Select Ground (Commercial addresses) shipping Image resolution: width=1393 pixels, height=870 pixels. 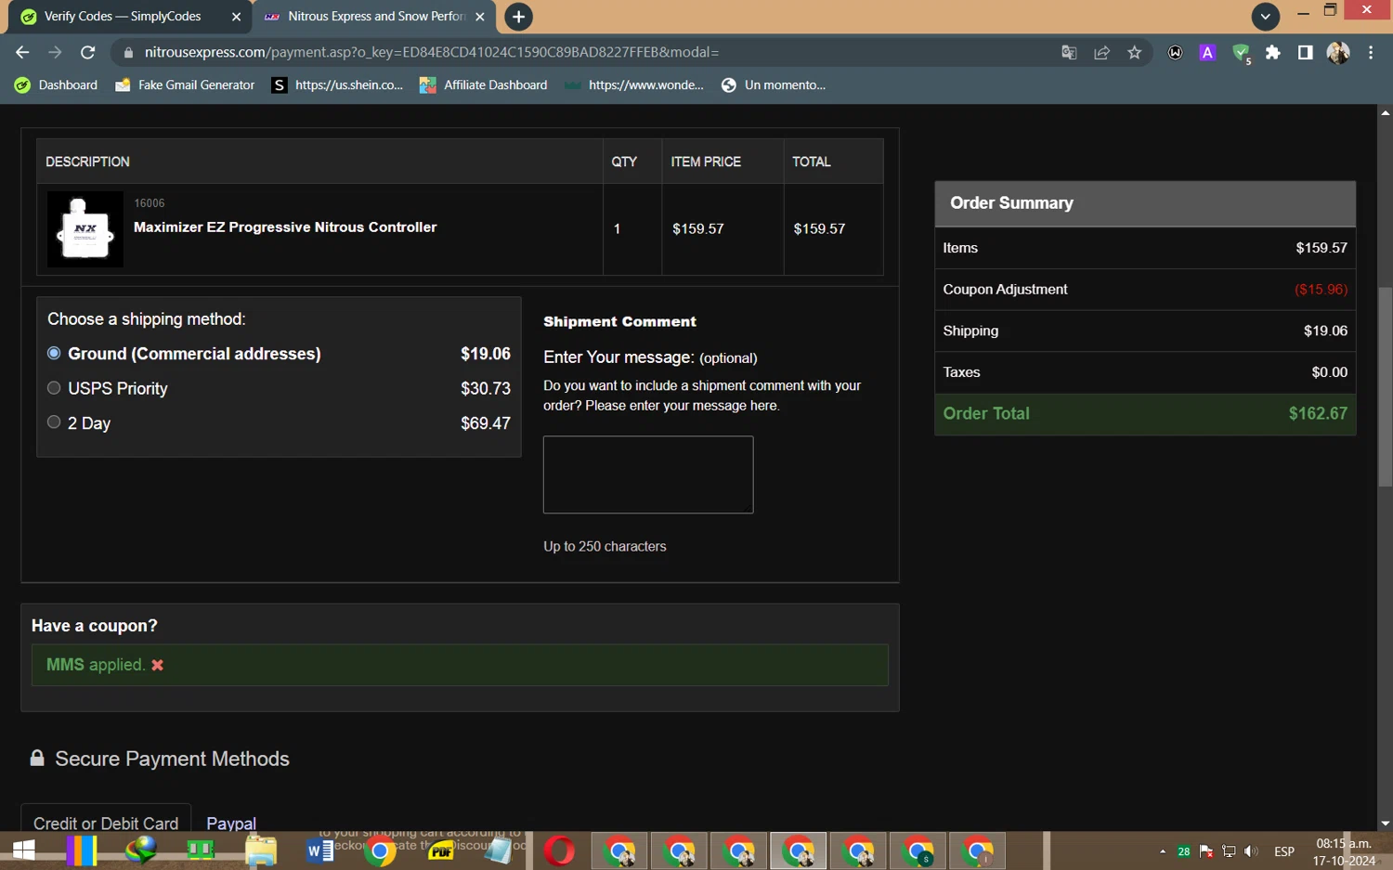click(54, 353)
